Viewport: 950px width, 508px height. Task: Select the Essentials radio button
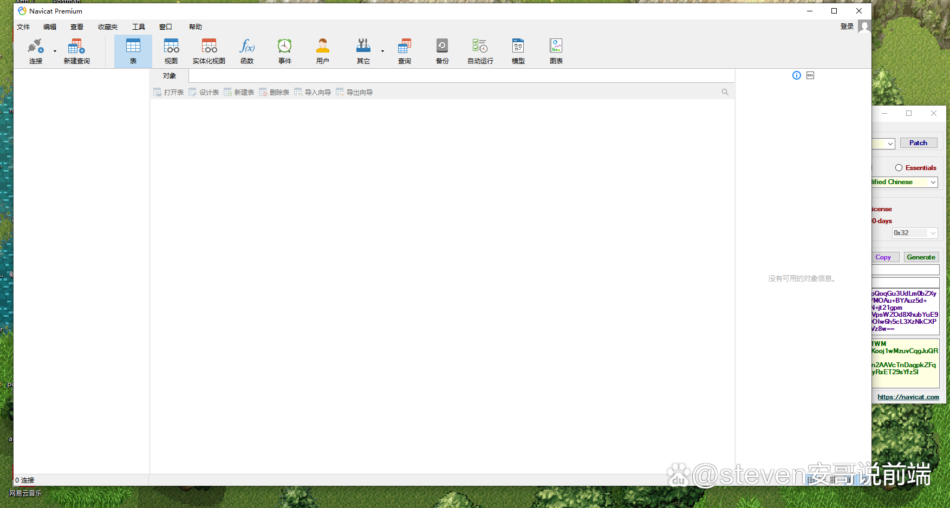899,168
